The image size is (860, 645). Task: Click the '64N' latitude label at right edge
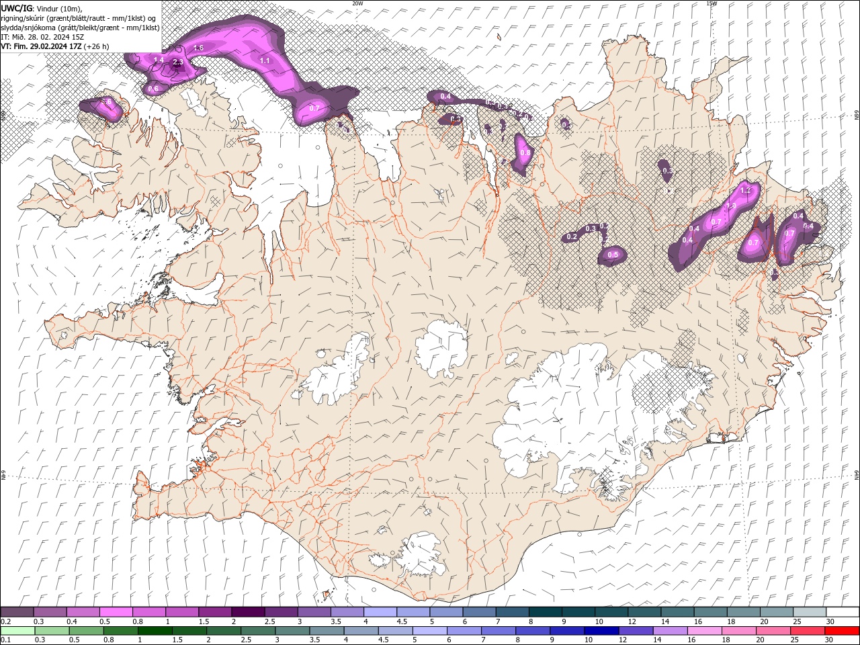click(x=857, y=476)
